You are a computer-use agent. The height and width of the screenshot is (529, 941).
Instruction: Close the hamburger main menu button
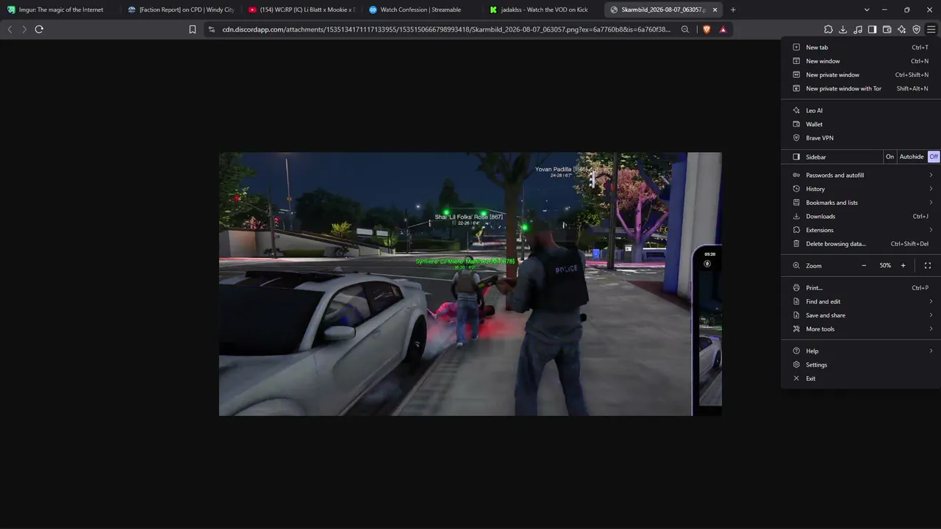tap(931, 29)
